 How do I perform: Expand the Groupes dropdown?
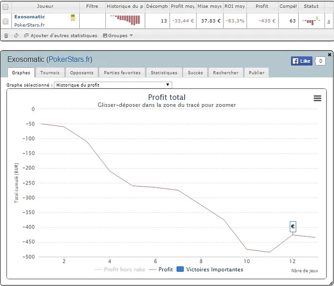118,36
